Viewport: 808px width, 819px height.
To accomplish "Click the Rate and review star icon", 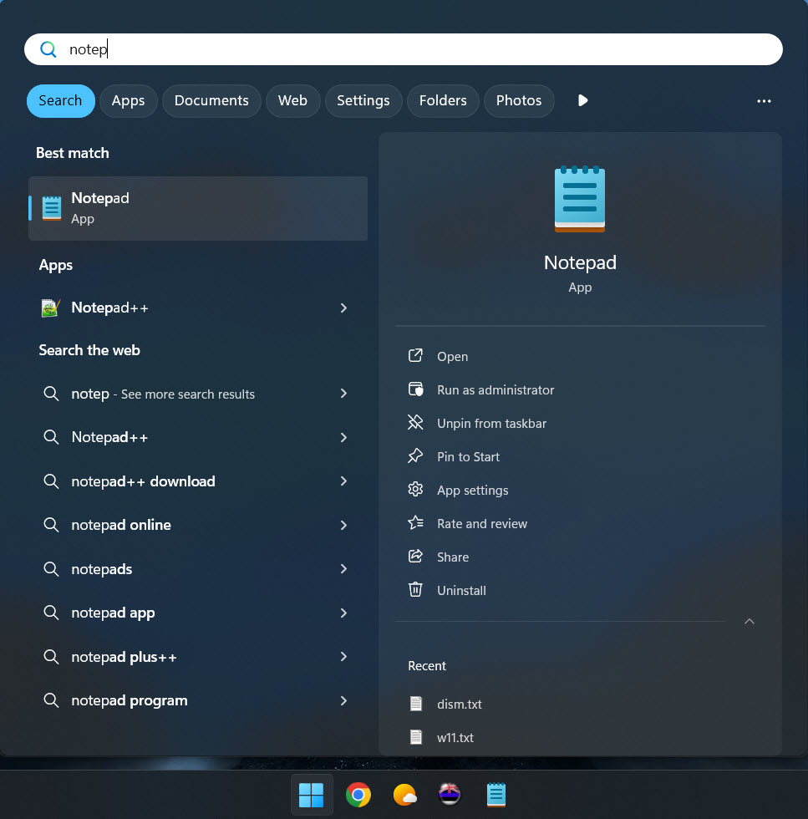I will pyautogui.click(x=415, y=523).
